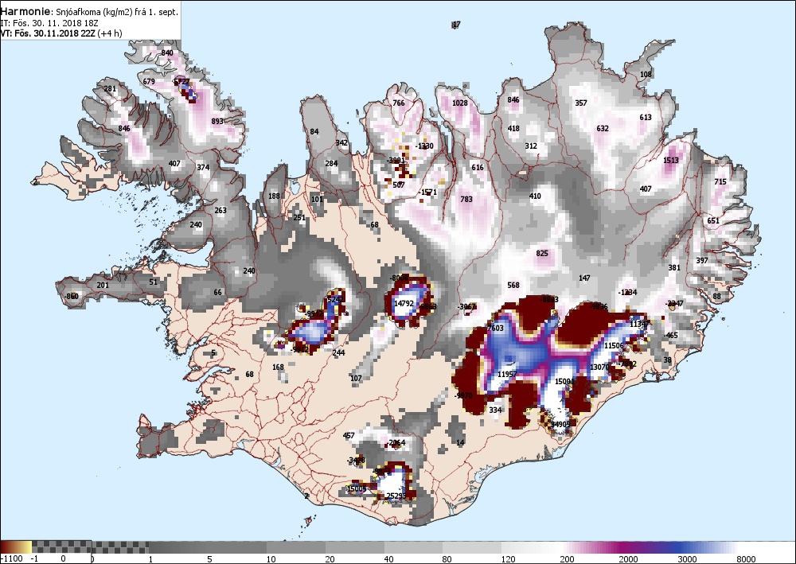Click the map value 632
Screen dimensions: 796x564
(603, 128)
